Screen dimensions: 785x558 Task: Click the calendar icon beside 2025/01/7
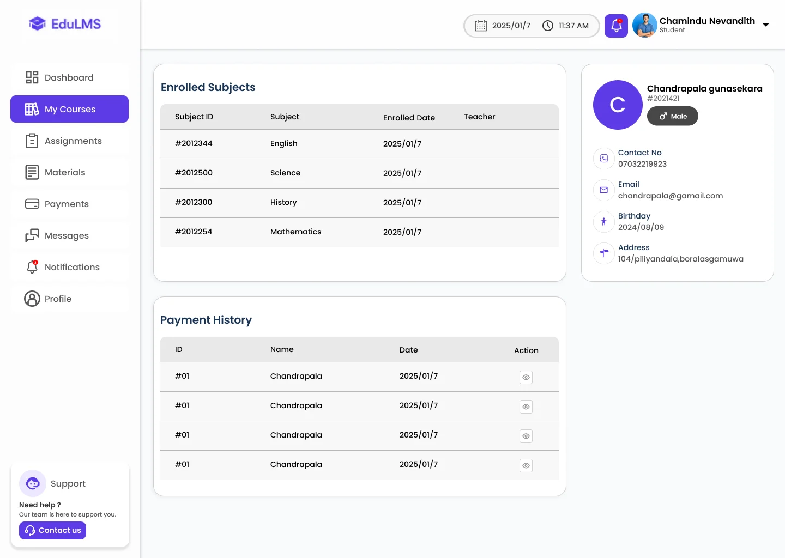click(481, 26)
